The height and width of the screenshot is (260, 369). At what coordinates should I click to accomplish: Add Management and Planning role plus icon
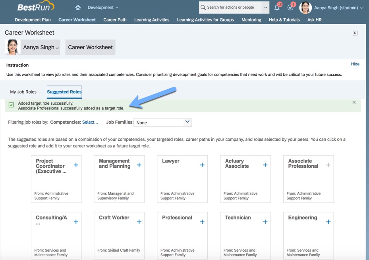[139, 165]
